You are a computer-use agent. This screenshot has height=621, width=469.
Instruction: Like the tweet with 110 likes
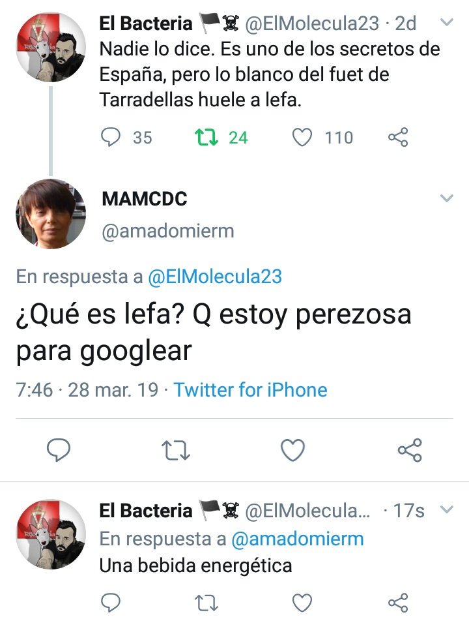click(x=302, y=138)
